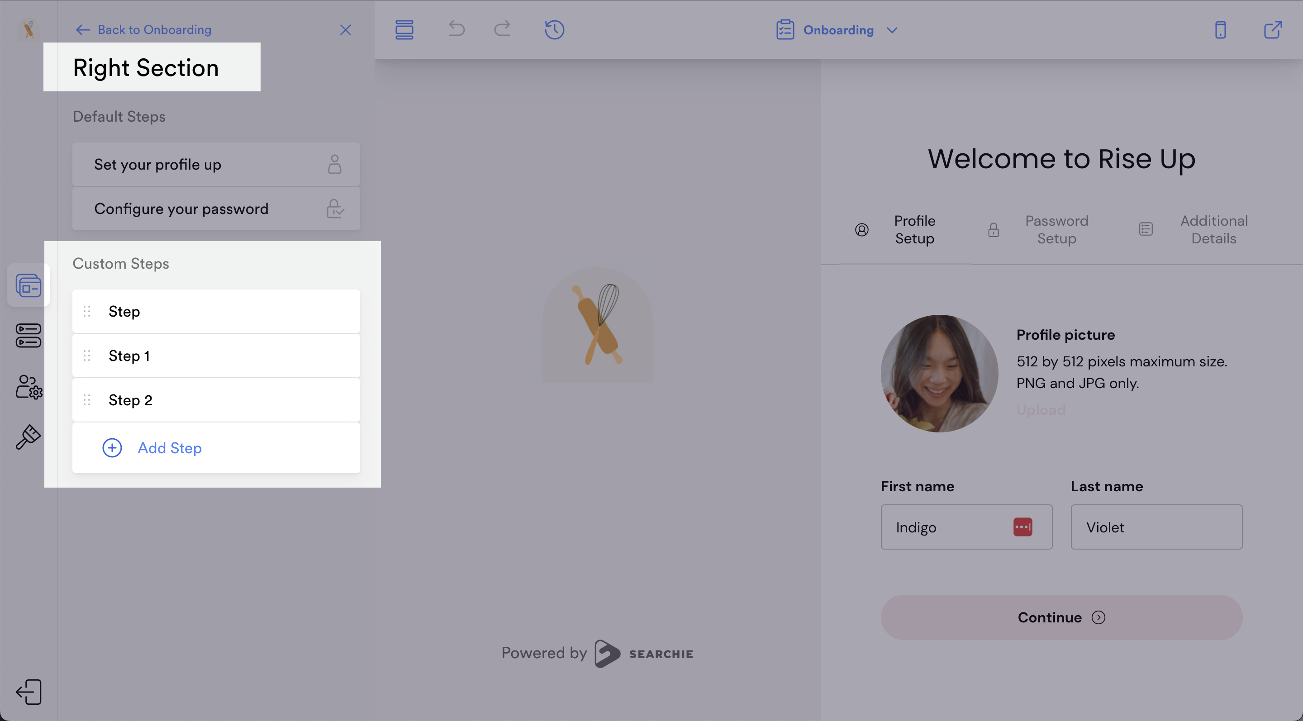
Task: Open preview in new window icon
Action: (1273, 30)
